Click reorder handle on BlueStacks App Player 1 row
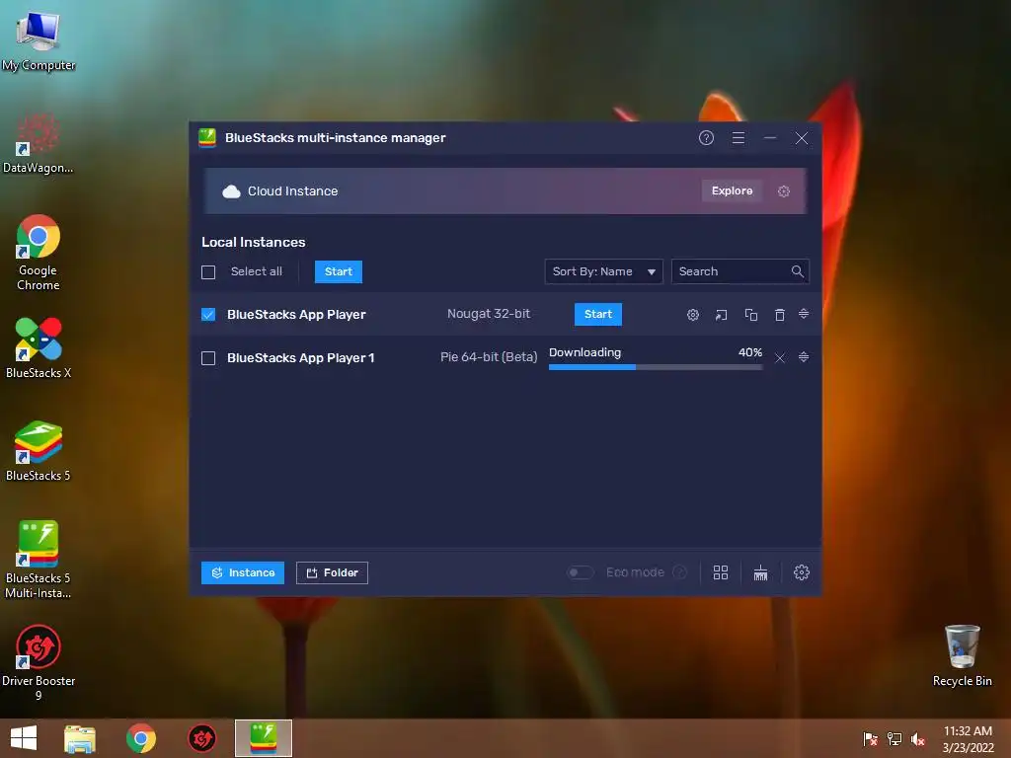1011x758 pixels. (804, 357)
